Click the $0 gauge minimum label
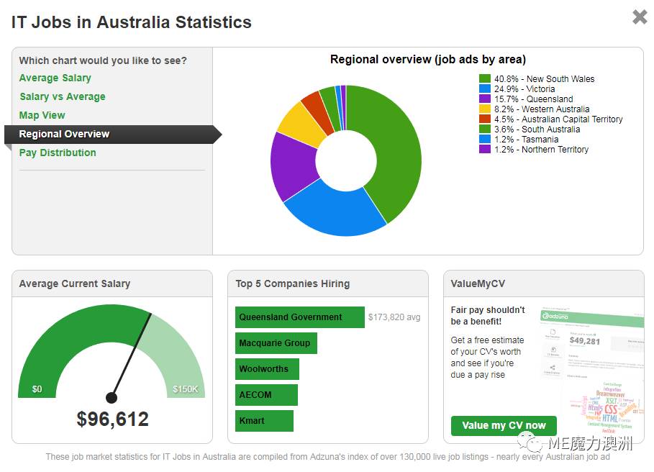Screen dimensions: 654x472 pos(37,389)
